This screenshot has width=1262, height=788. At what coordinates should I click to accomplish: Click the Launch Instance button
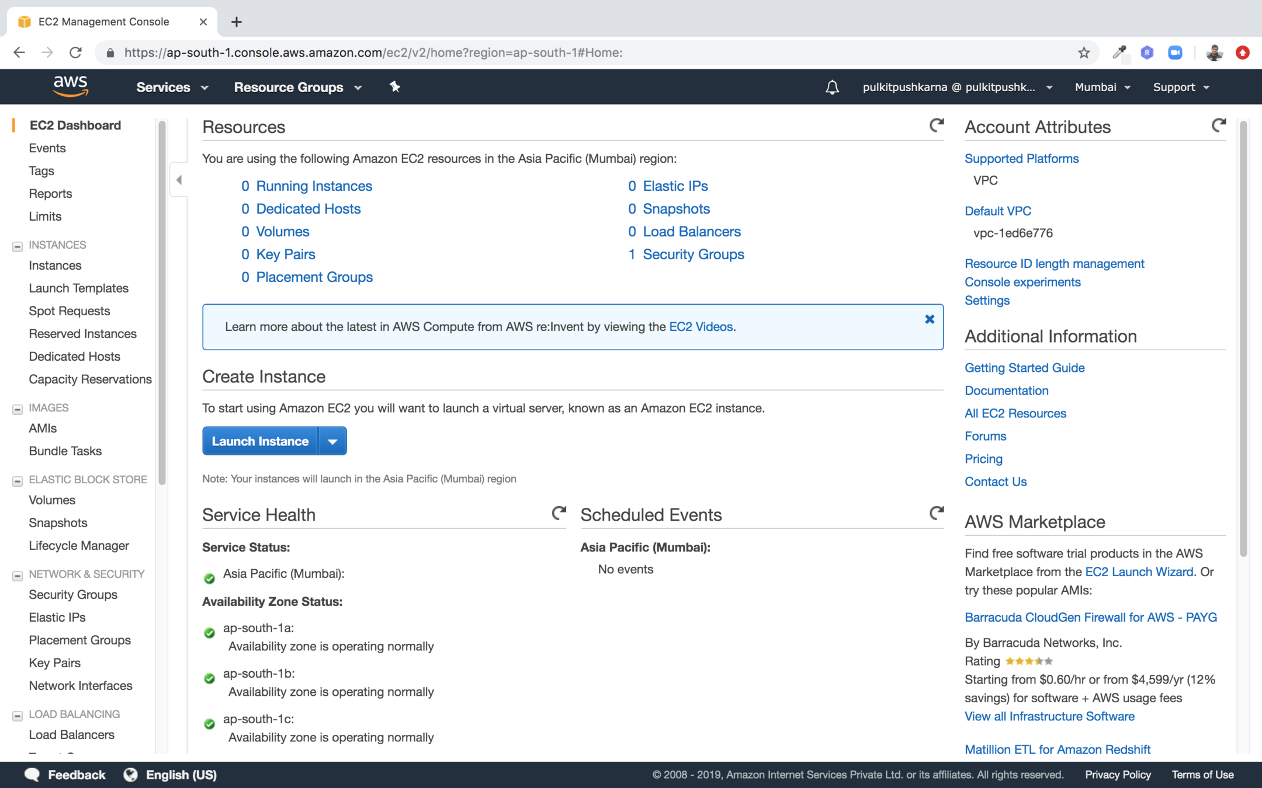(260, 441)
